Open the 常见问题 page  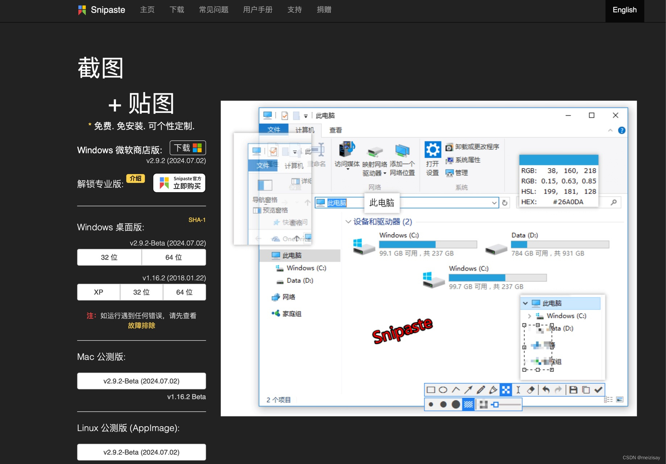214,10
